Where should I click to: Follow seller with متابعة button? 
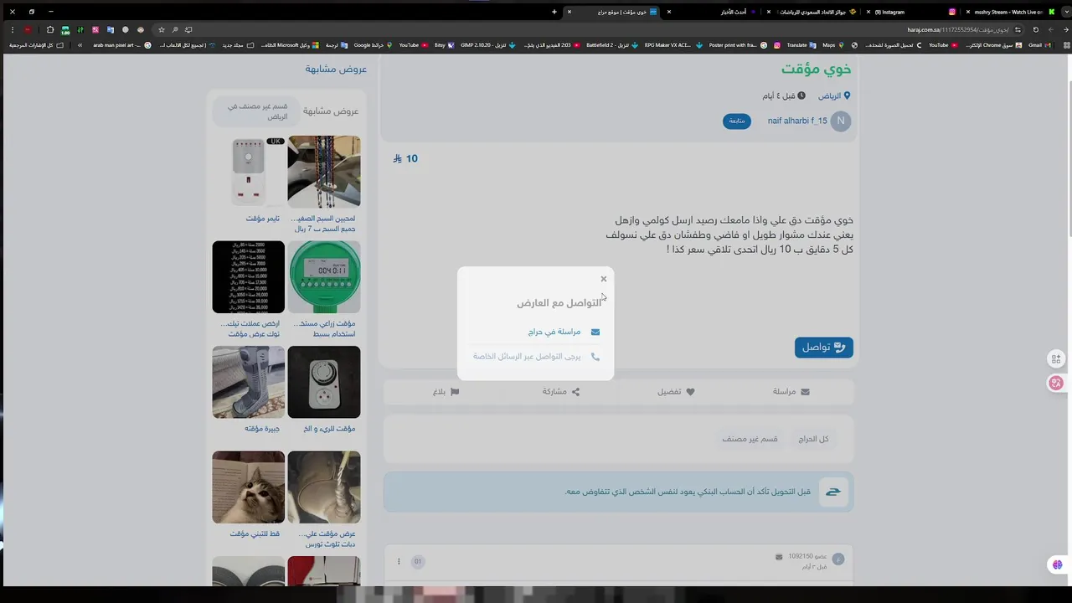pos(737,121)
